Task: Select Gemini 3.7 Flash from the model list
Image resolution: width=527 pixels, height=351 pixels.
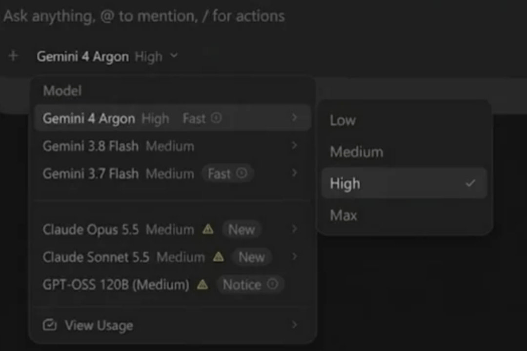Action: click(x=172, y=174)
